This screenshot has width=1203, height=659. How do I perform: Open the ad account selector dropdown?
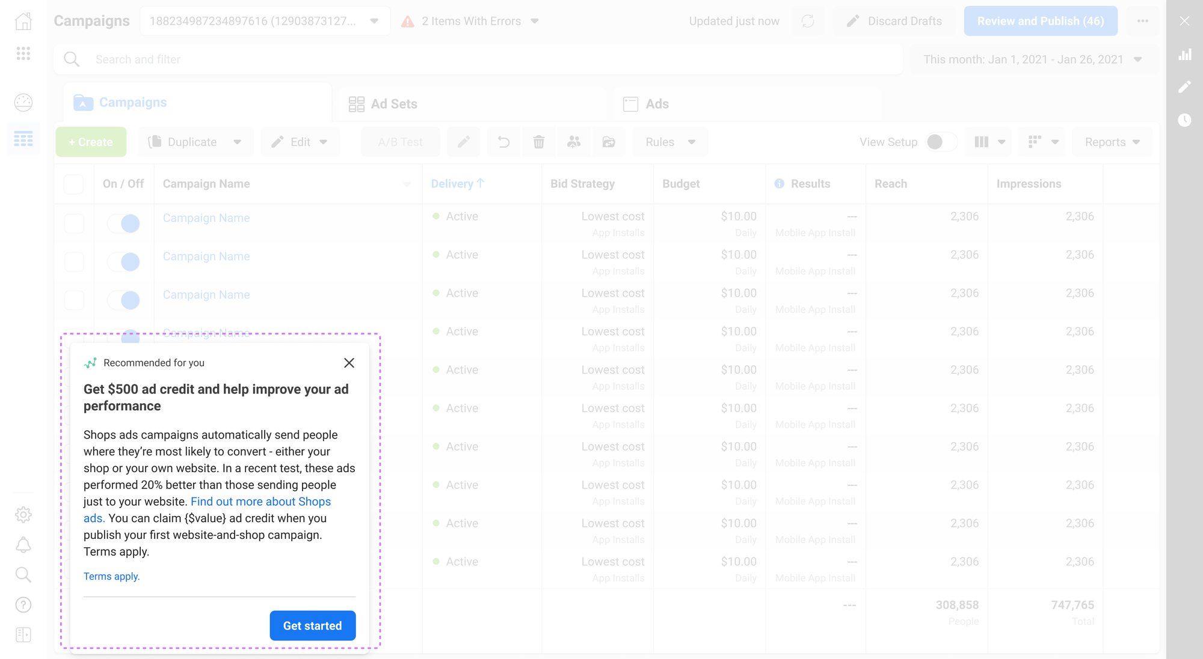tap(265, 21)
